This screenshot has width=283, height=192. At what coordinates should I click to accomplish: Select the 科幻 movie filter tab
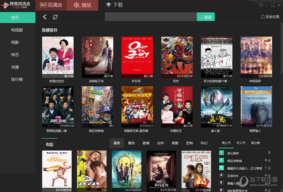tap(204, 143)
